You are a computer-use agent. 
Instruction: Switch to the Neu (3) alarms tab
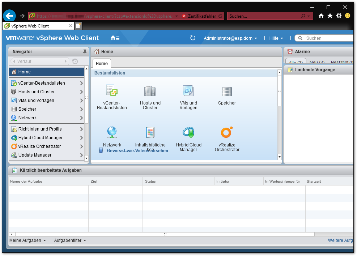coord(316,63)
